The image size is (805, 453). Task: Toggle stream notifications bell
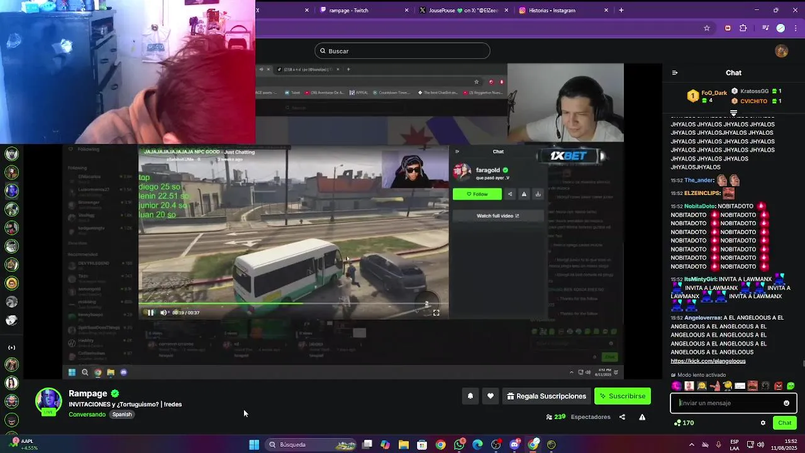click(x=470, y=396)
